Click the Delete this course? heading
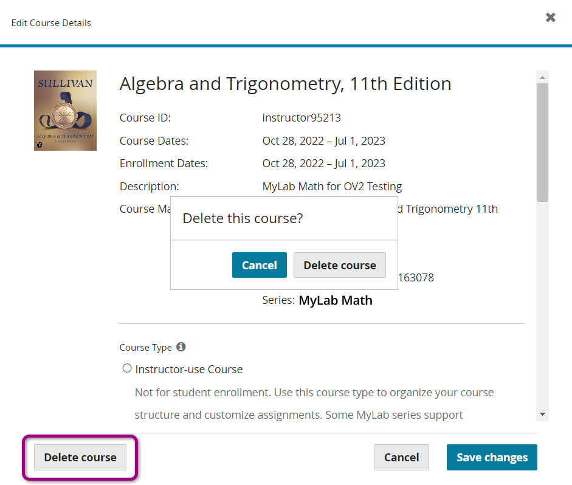Viewport: 572px width, 485px height. tap(243, 218)
